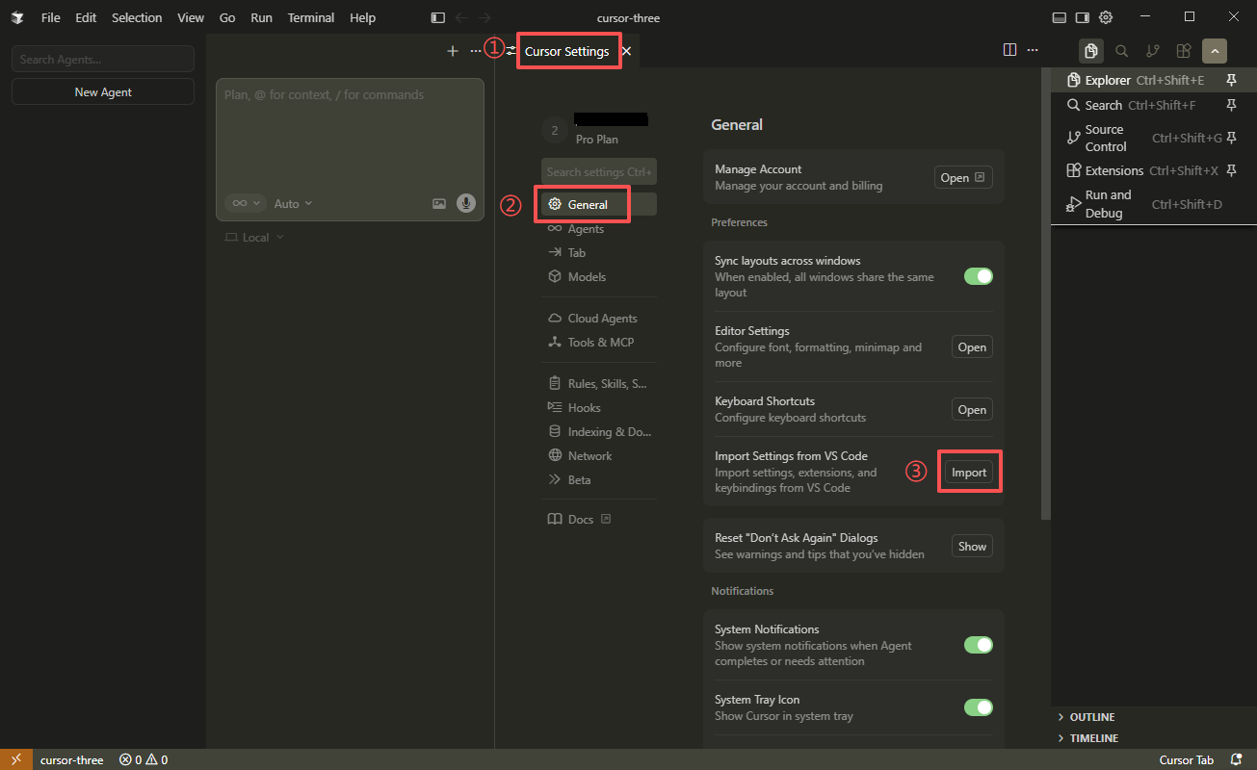Open the Extensions icon in activity bar
Screen dimensions: 1257x770
(1185, 51)
